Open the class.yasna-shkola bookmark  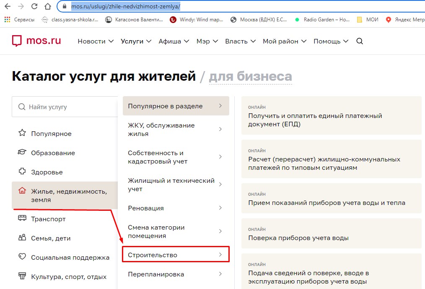click(x=70, y=20)
